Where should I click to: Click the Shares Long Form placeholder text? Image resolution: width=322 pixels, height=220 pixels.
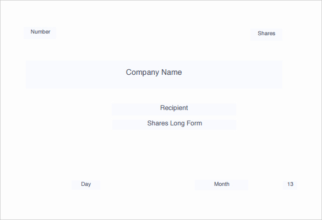click(x=174, y=123)
